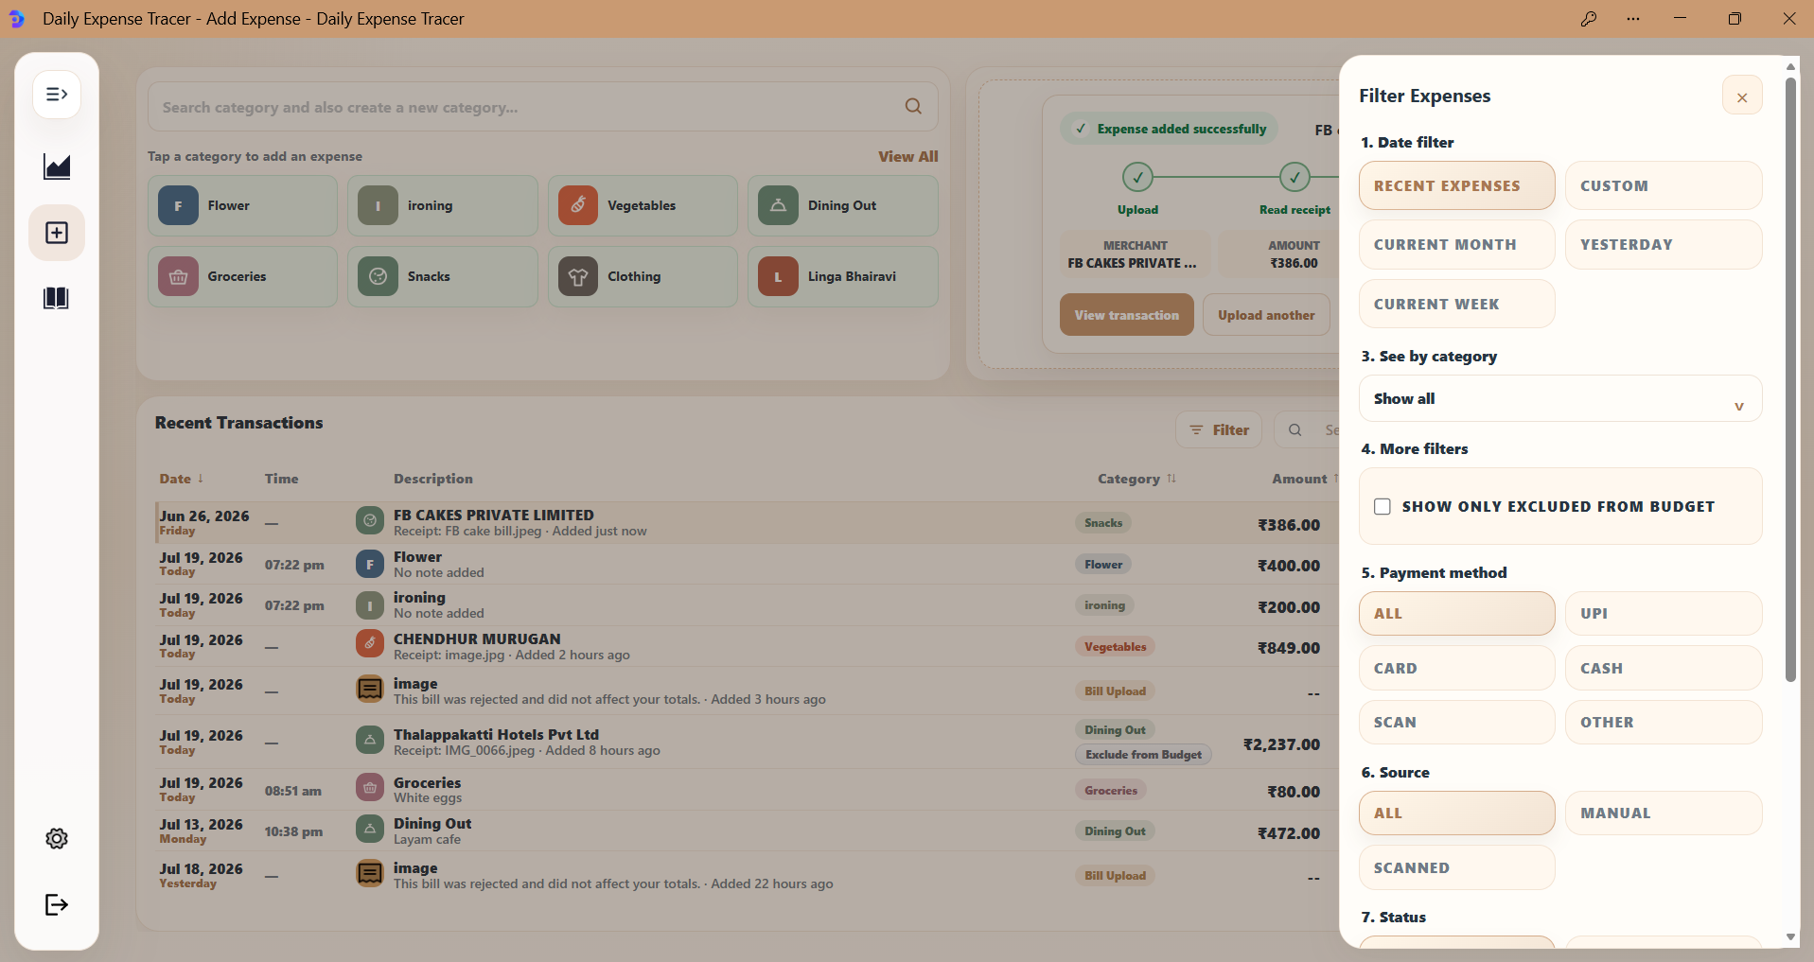Image resolution: width=1814 pixels, height=962 pixels.
Task: Click the Vegetables category icon
Action: click(578, 205)
